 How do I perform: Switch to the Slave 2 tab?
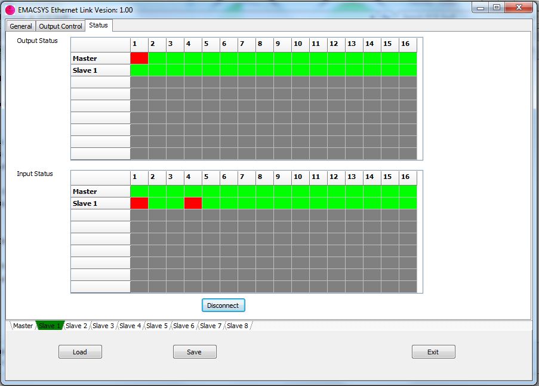(x=76, y=326)
